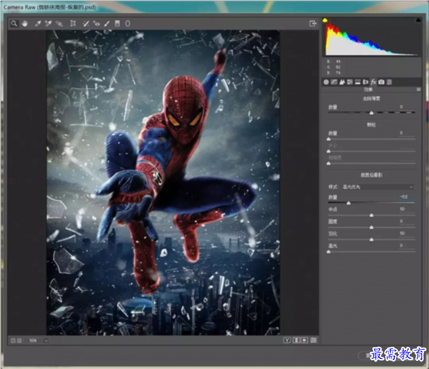Screen dimensions: 429x369
Task: Open the preview preferences menu icon
Action: pyautogui.click(x=314, y=340)
